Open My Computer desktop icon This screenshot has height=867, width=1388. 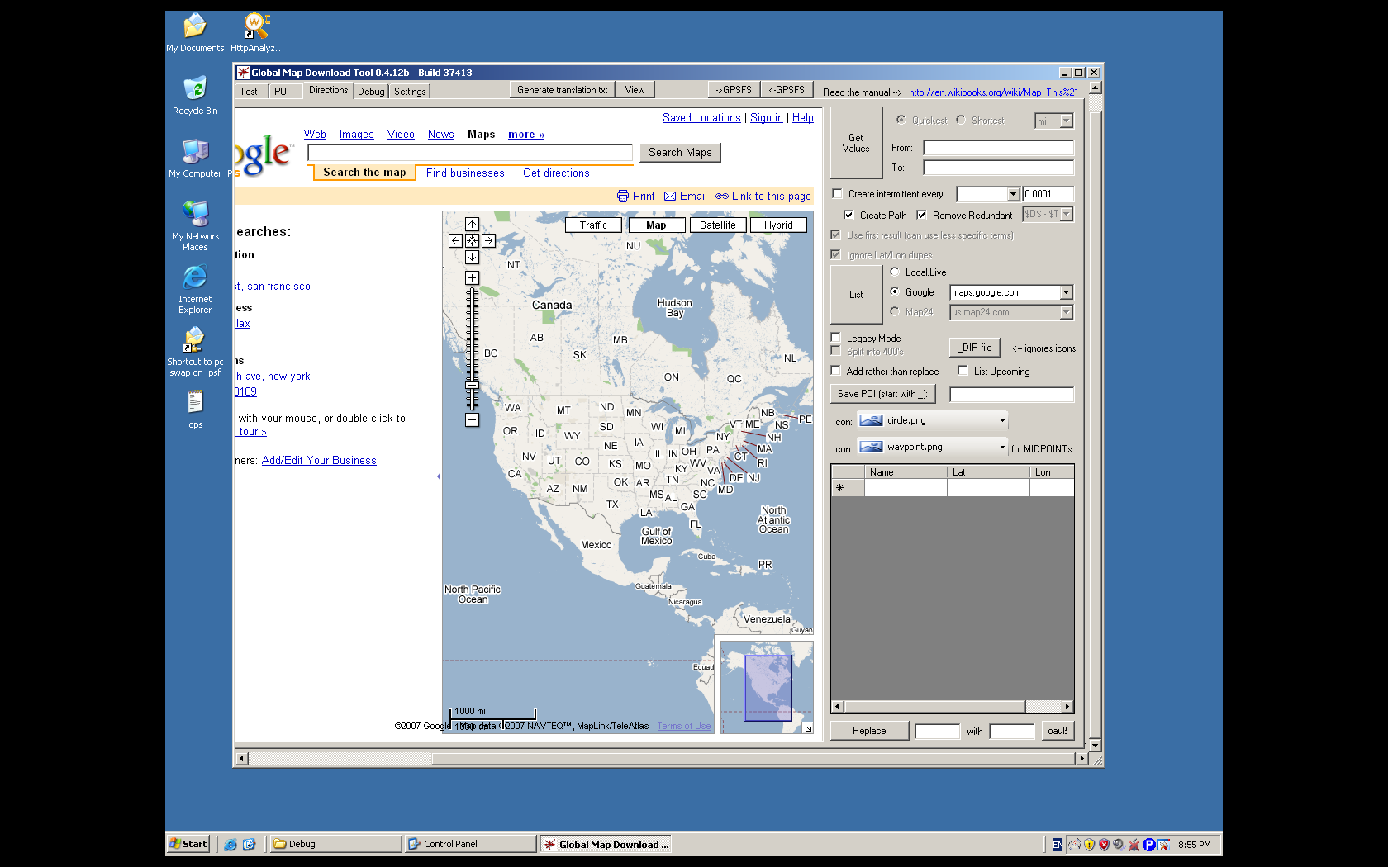pos(195,151)
